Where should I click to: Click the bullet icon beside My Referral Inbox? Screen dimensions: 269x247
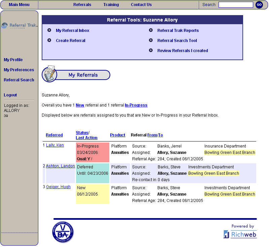point(49,30)
